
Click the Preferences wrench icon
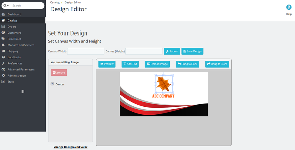pos(3,63)
